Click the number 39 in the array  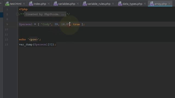[56, 24]
